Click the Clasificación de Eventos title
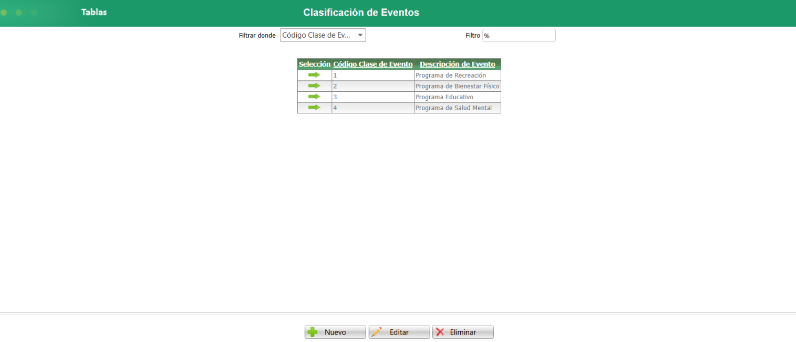 point(361,13)
